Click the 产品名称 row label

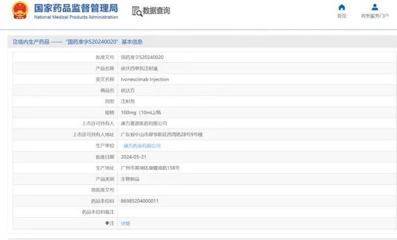click(105, 68)
